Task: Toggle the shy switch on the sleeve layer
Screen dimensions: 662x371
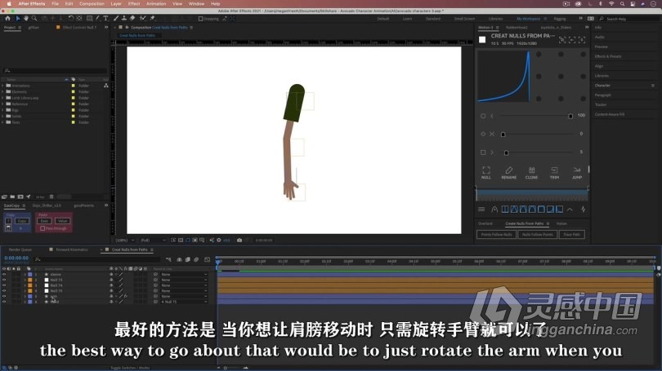Action: (x=111, y=274)
